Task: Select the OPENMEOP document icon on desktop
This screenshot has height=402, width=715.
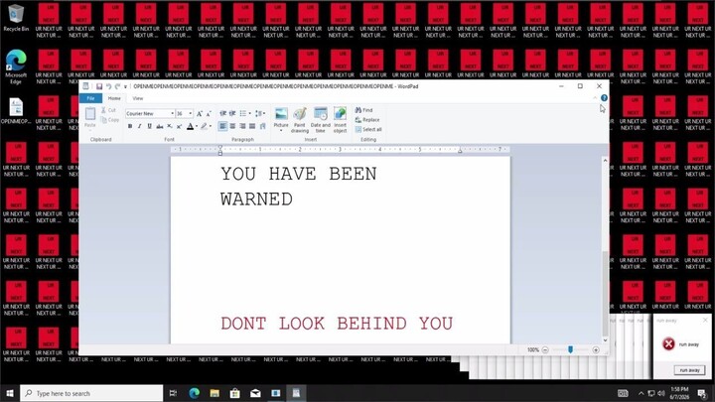Action: tap(16, 111)
